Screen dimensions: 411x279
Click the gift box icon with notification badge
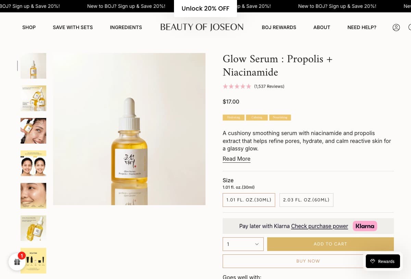[17, 262]
